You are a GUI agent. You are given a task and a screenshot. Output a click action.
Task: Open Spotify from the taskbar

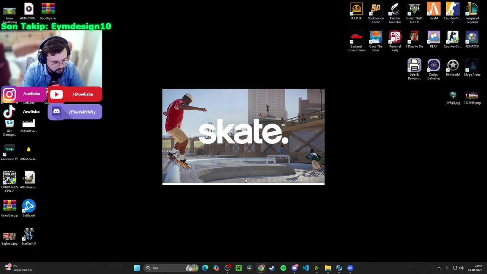tap(283, 268)
